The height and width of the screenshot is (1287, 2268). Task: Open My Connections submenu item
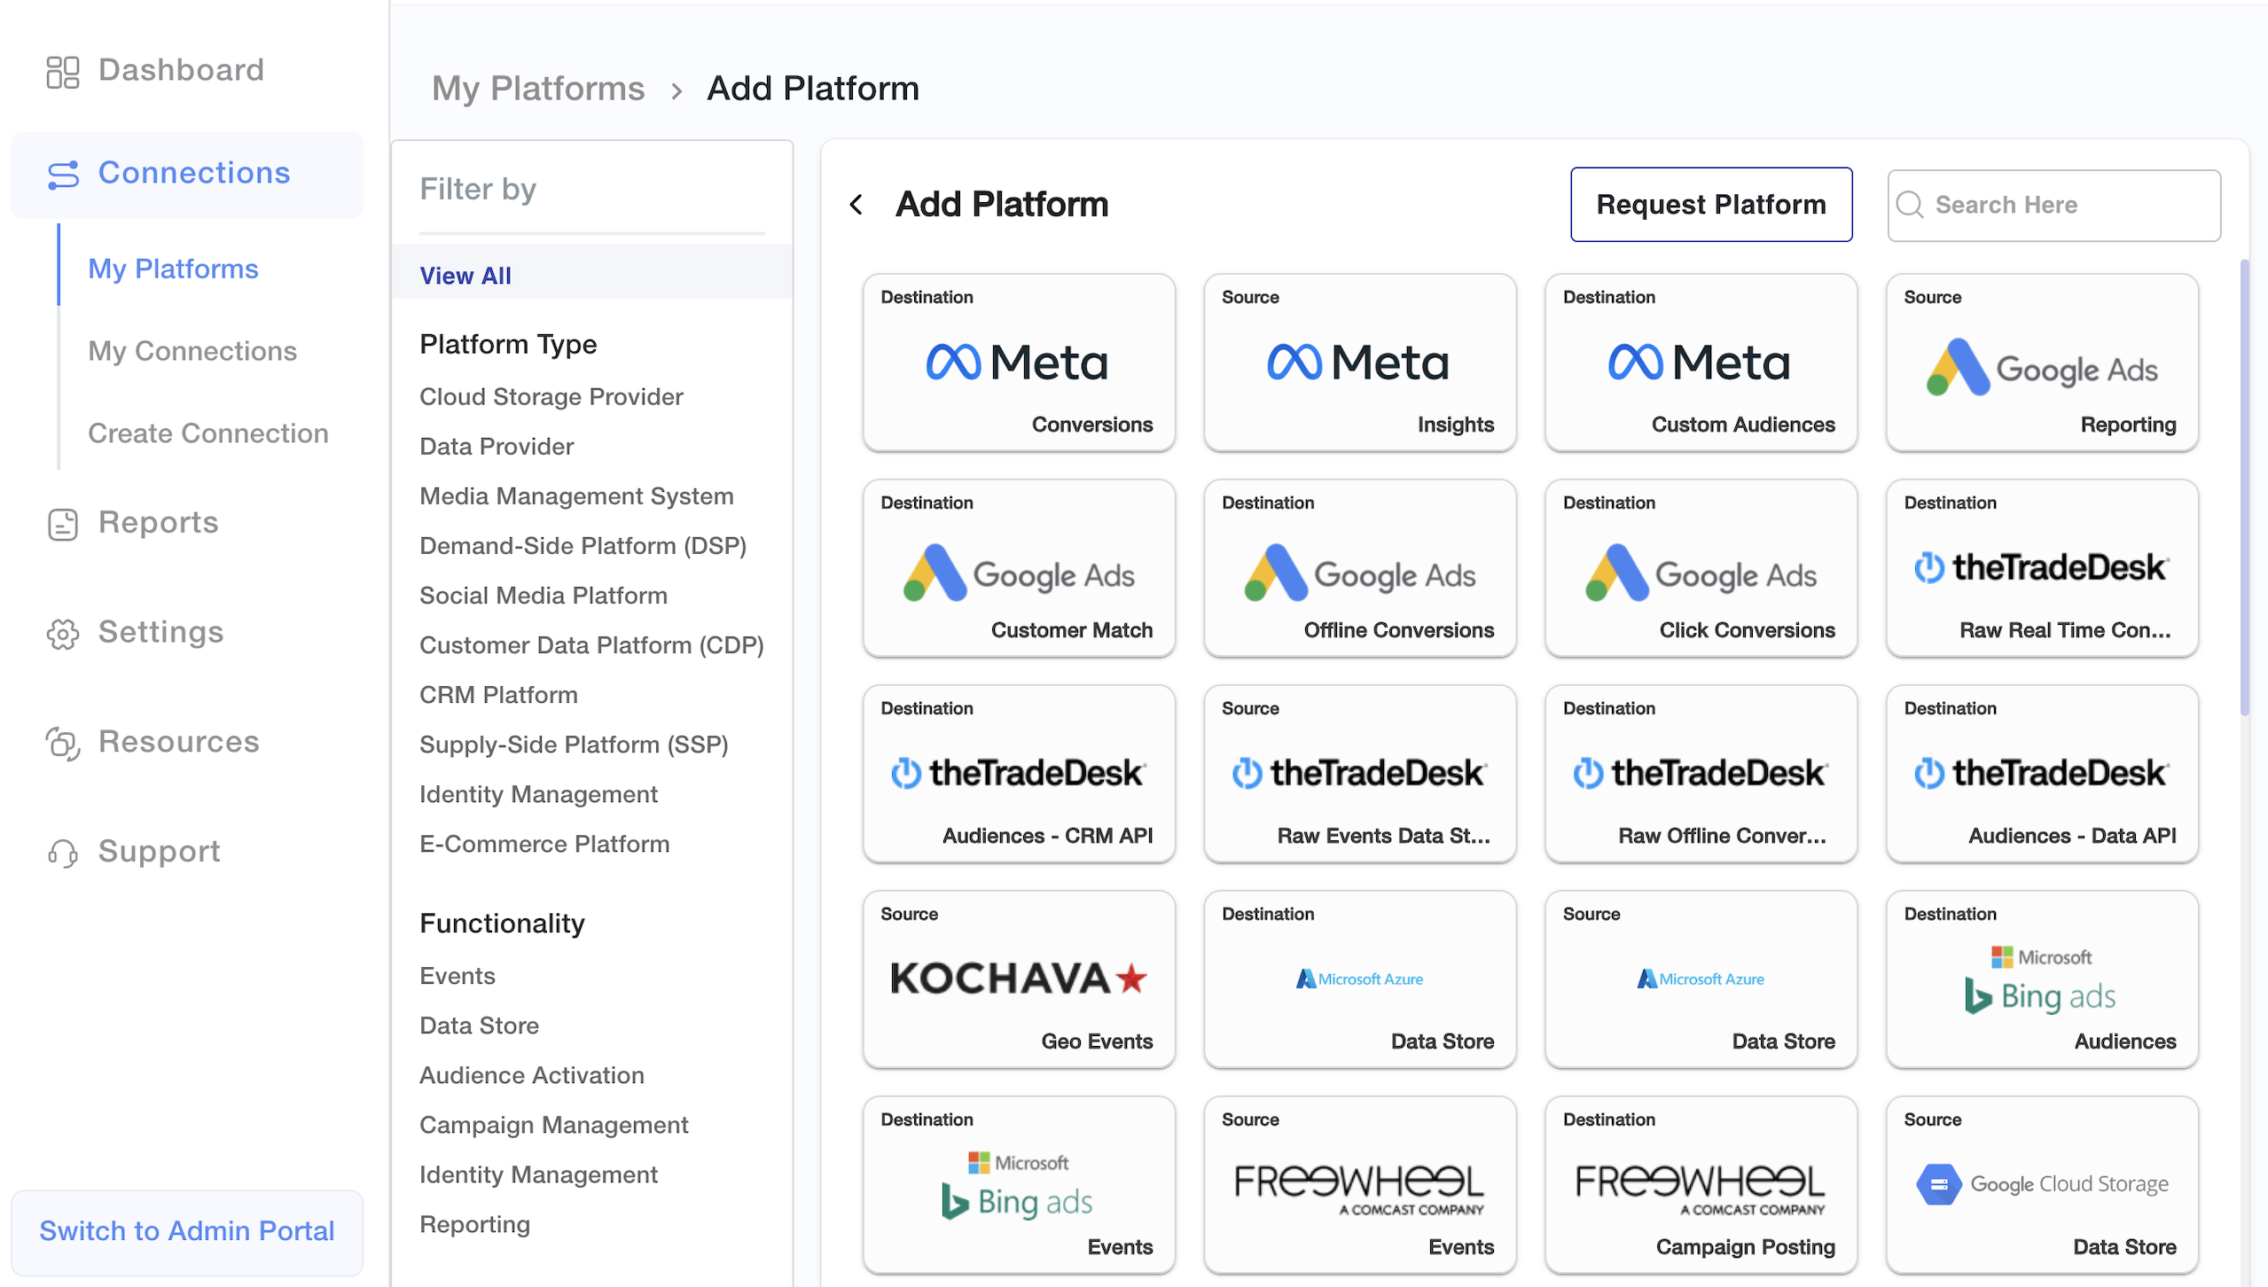click(192, 351)
